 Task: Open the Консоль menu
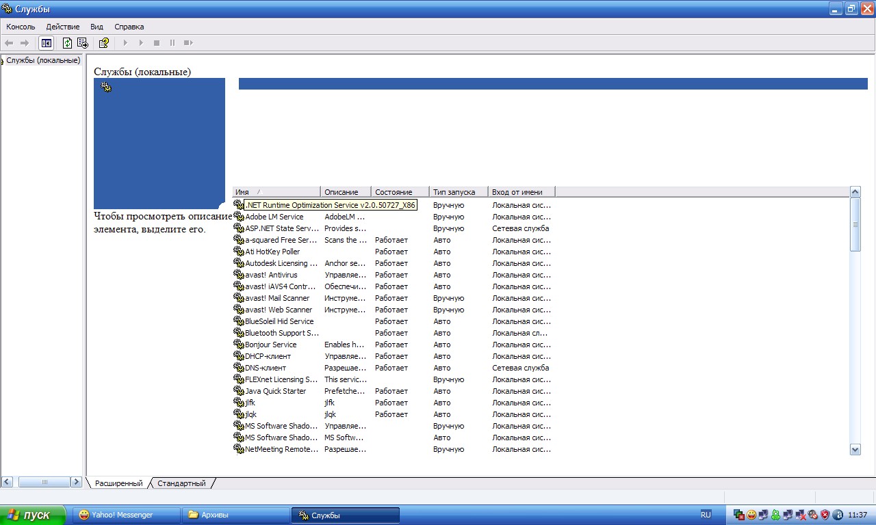tap(21, 27)
